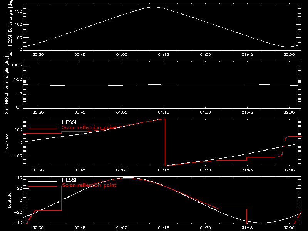This screenshot has height=231, width=308.
Task: Click white HESSI legend line in Latitude plot
Action: click(x=43, y=181)
